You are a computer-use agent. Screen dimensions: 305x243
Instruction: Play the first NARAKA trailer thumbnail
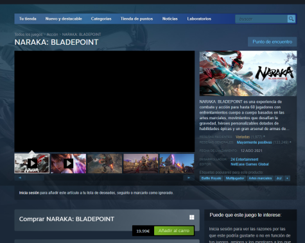(32, 163)
